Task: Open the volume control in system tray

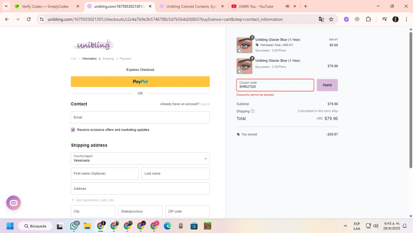Action: pos(376,226)
